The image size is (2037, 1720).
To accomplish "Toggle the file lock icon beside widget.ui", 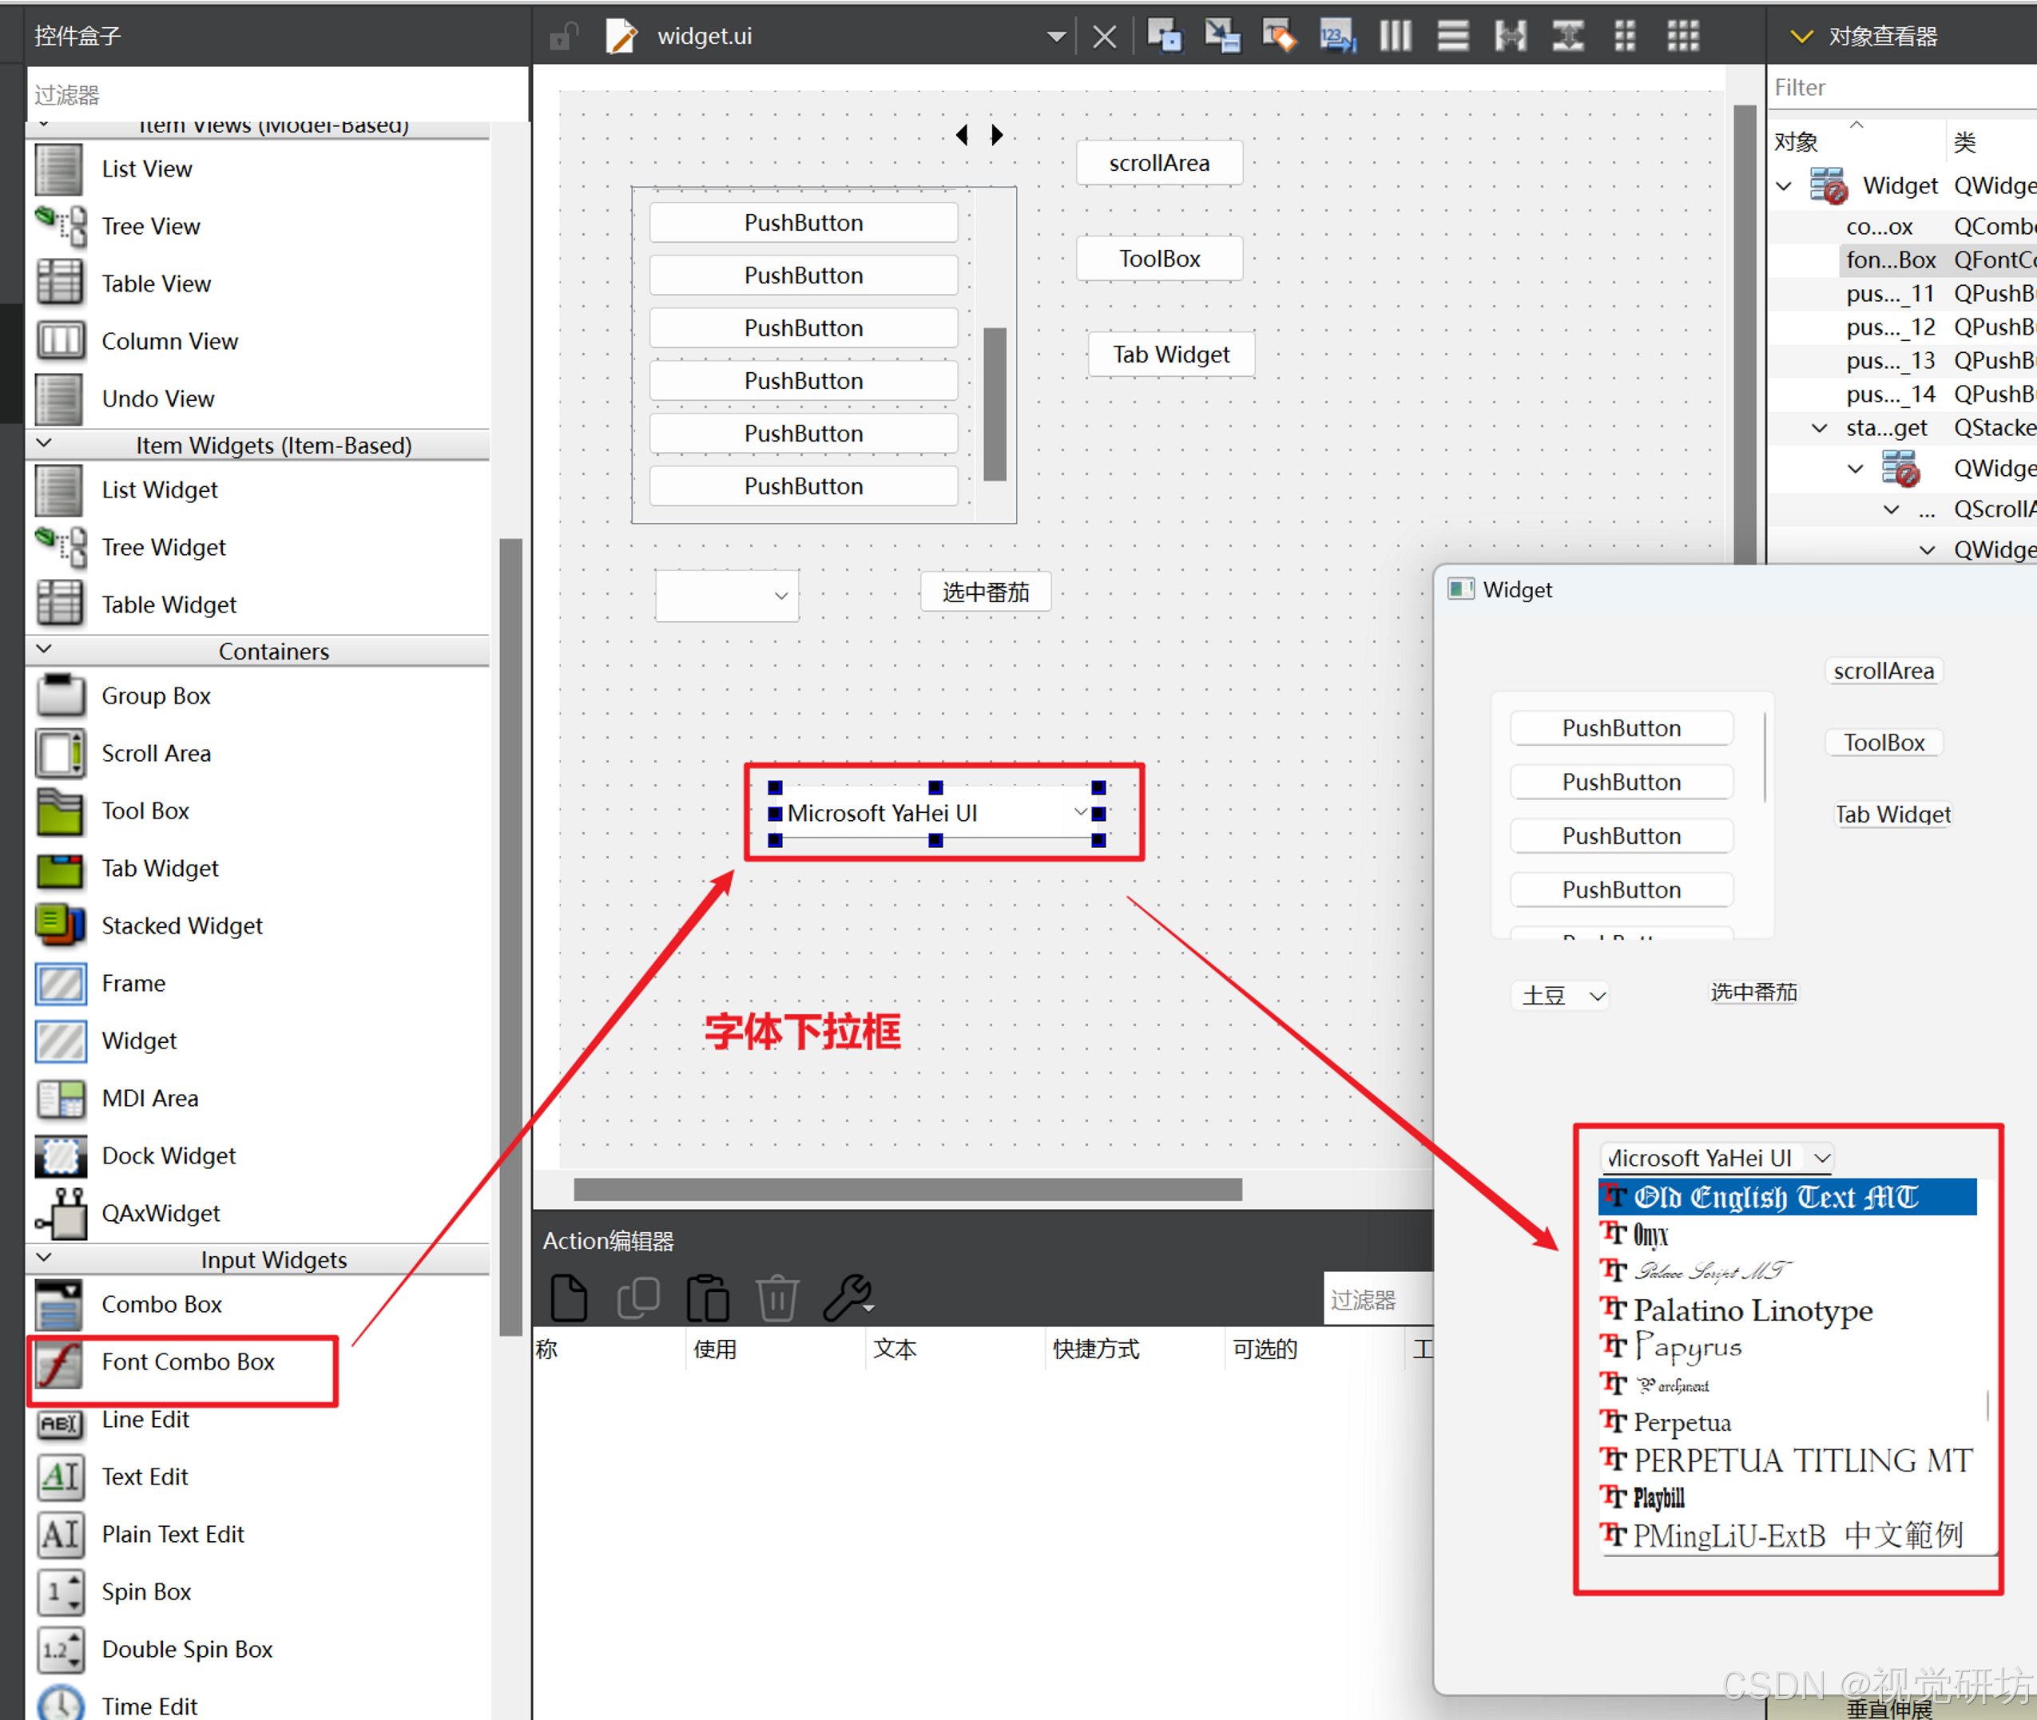I will 563,37.
